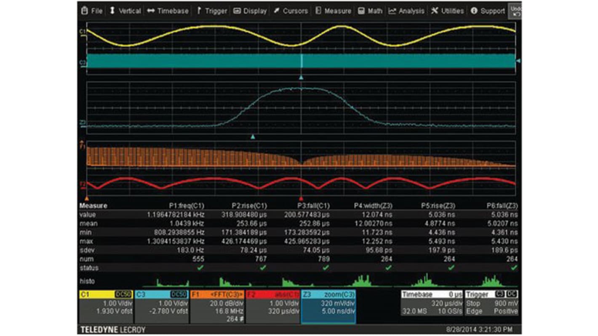Image resolution: width=598 pixels, height=336 pixels.
Task: Click the cyan trigger level arrow beside C2 grid
Action: pos(518,61)
